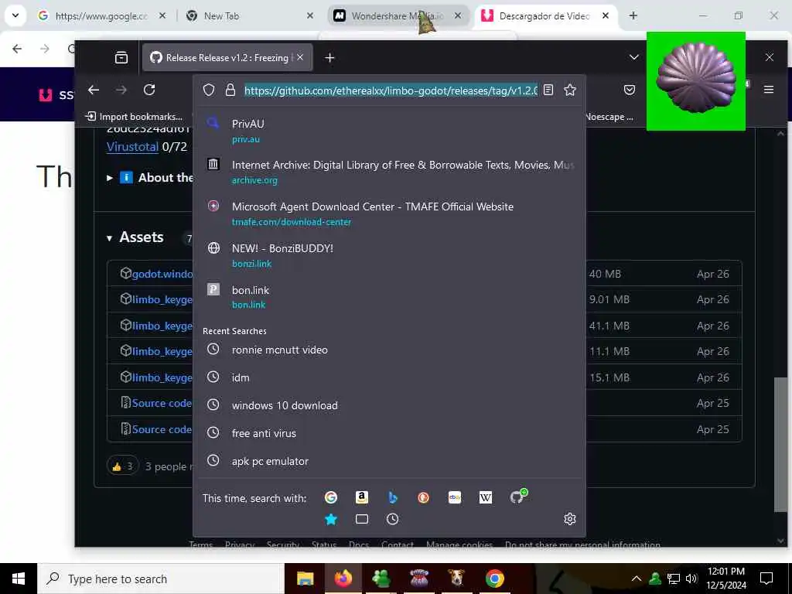This screenshot has height=594, width=792.
Task: Select recent search 'apk pc emulator'
Action: pos(390,461)
